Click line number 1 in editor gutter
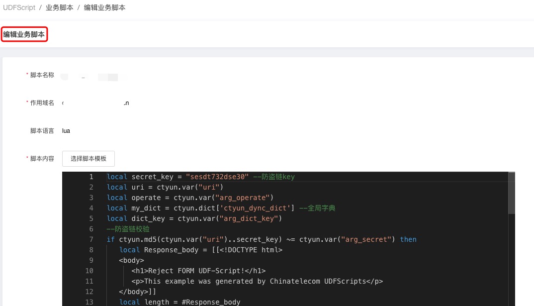The width and height of the screenshot is (534, 306). (91, 177)
